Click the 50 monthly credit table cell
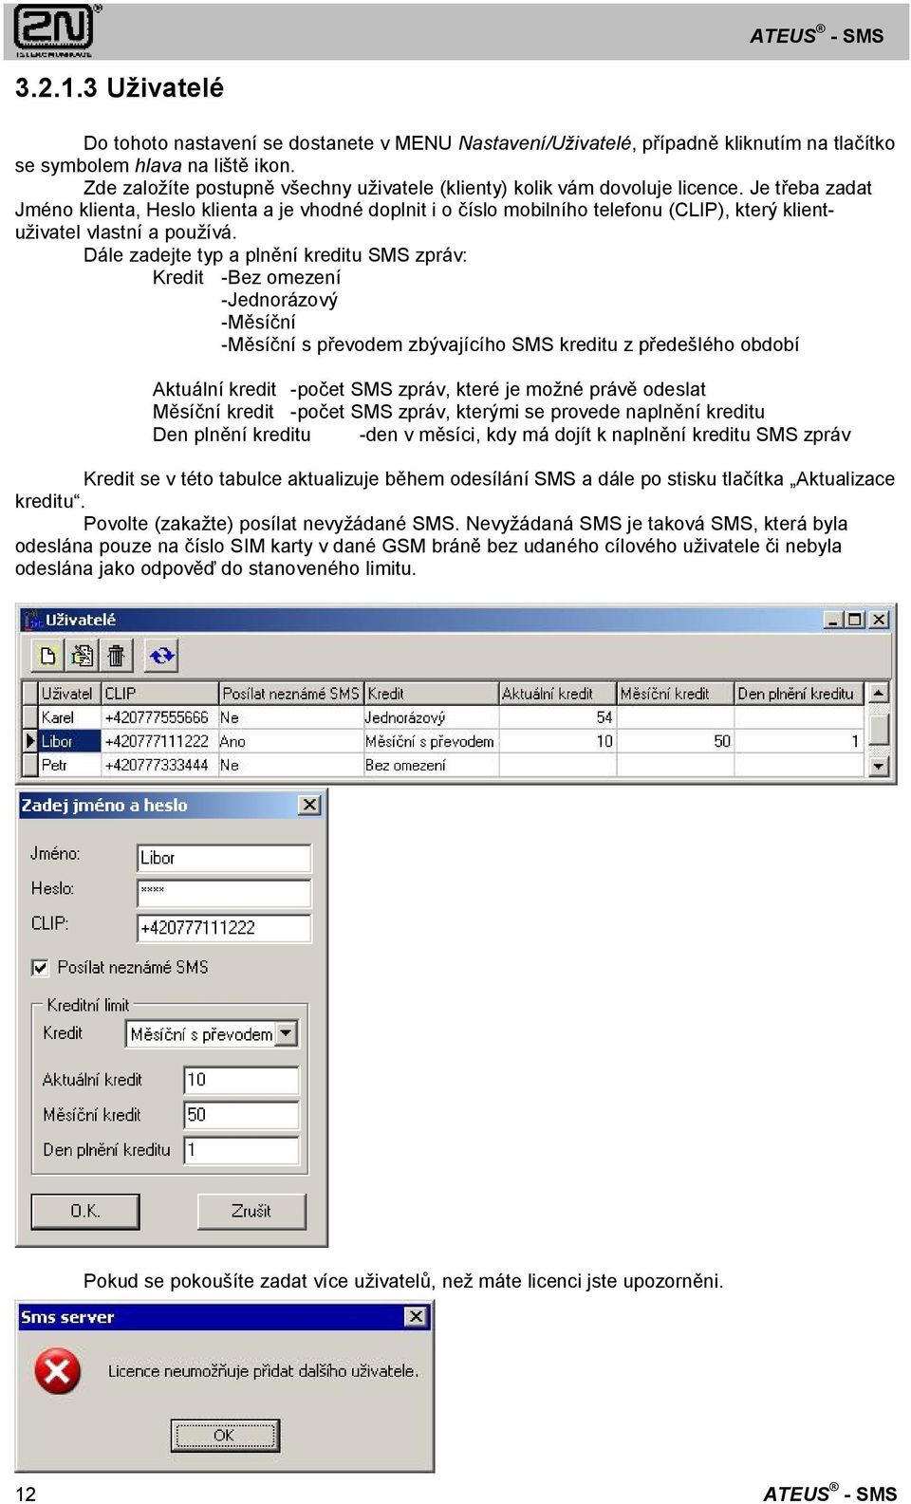Viewport: 911px width, 1504px height. tap(676, 742)
